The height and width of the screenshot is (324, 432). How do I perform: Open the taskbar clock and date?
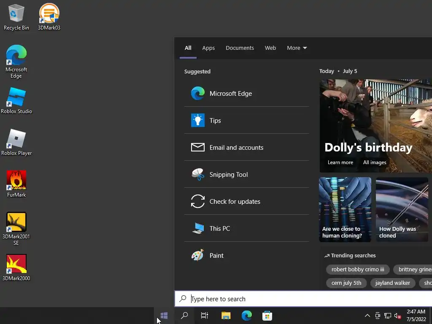tap(416, 316)
